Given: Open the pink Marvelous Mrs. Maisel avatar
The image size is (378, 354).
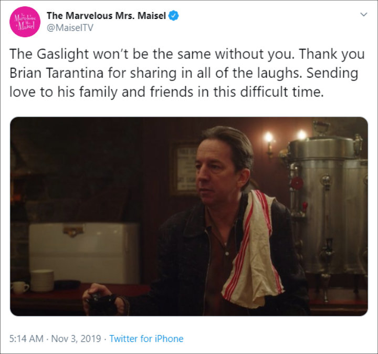Looking at the screenshot, I should point(25,22).
